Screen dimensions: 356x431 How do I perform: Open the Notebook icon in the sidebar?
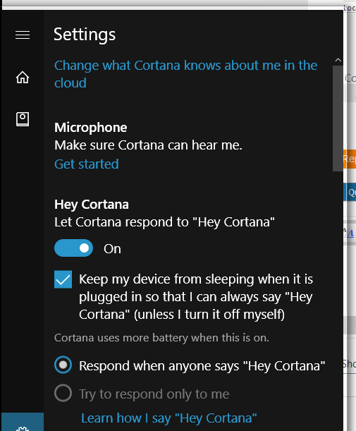click(x=23, y=119)
